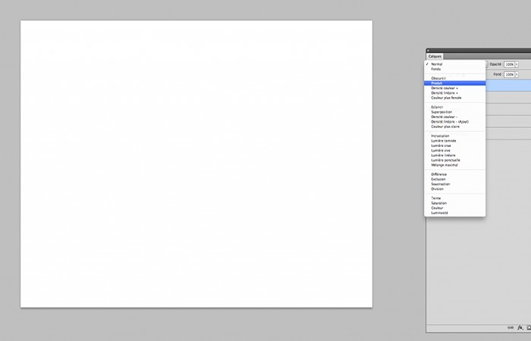Viewport: 531px width, 341px height.
Task: Select Superposition blend mode
Action: 455,112
